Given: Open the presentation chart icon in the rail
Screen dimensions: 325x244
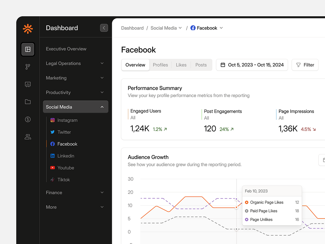Looking at the screenshot, I should coord(28,84).
